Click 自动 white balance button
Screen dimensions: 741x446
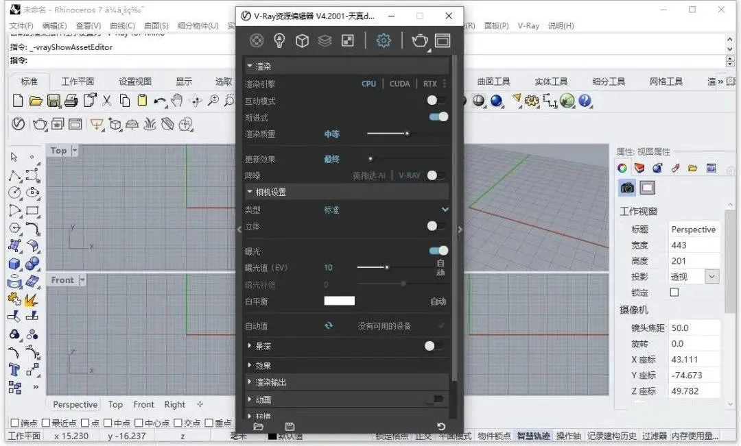(x=438, y=301)
